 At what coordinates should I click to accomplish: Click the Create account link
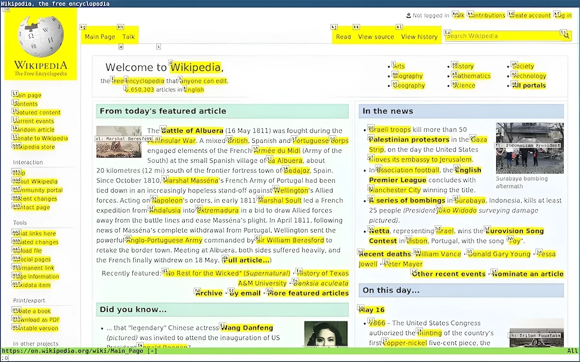coord(530,15)
